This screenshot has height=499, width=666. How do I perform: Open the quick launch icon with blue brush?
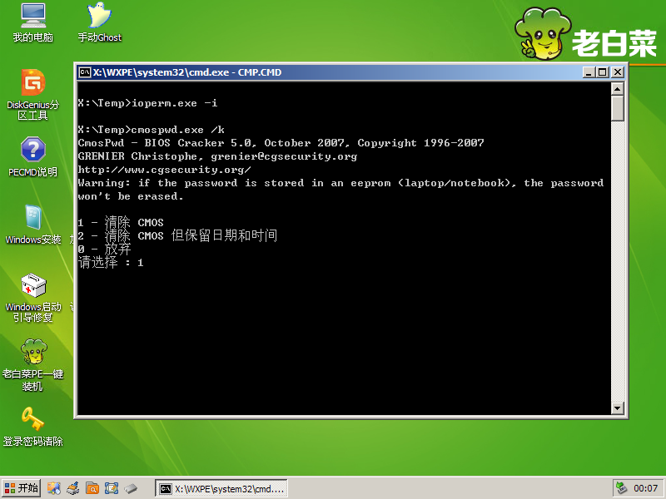[x=73, y=488]
